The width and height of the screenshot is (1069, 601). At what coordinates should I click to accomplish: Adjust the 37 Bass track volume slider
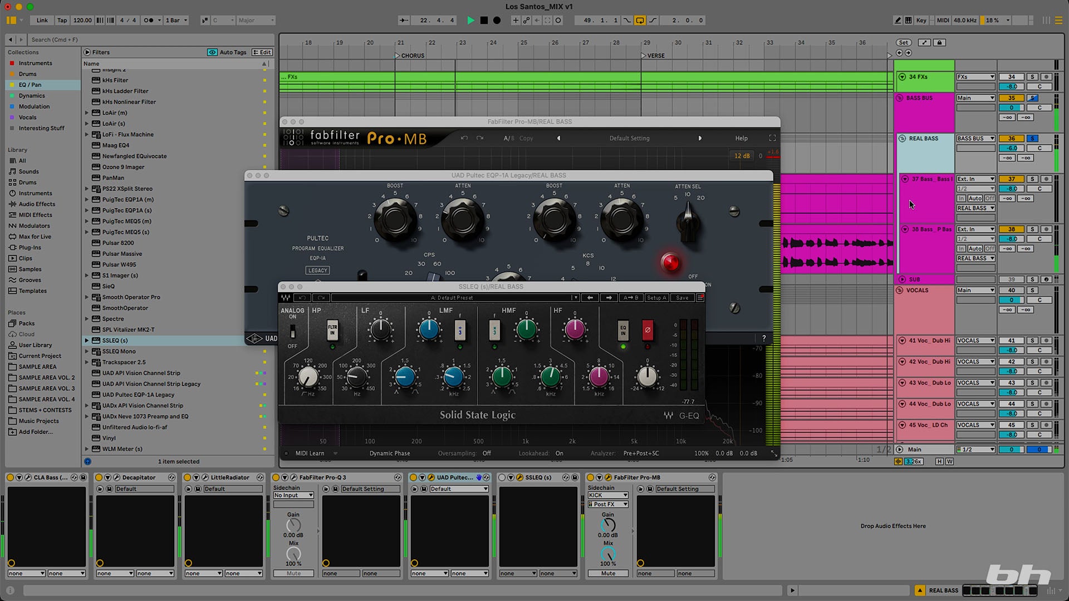point(1011,189)
